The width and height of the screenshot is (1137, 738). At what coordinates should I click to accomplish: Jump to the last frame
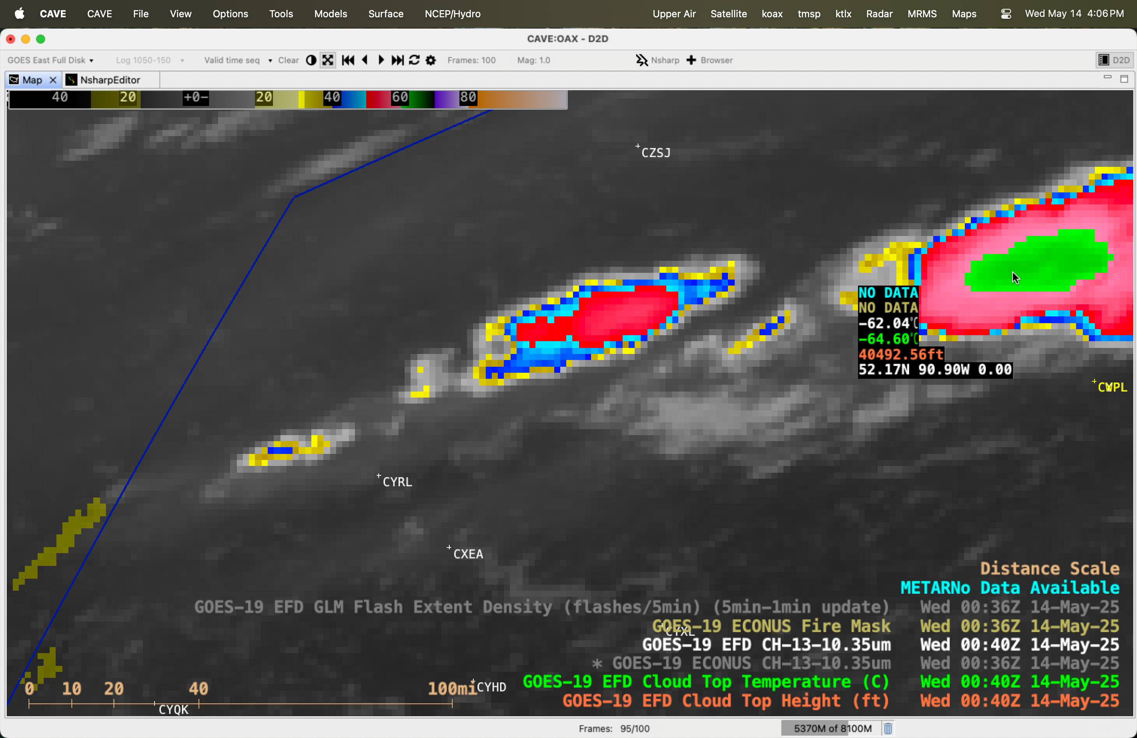(x=397, y=60)
